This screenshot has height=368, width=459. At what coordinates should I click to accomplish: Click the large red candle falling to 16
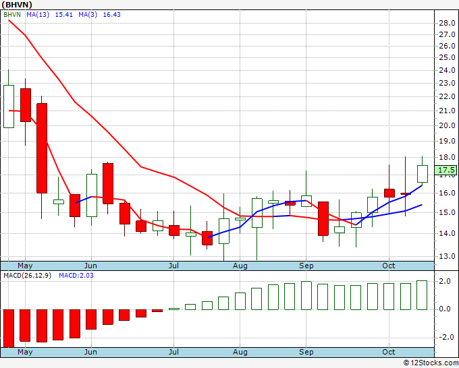[x=42, y=148]
